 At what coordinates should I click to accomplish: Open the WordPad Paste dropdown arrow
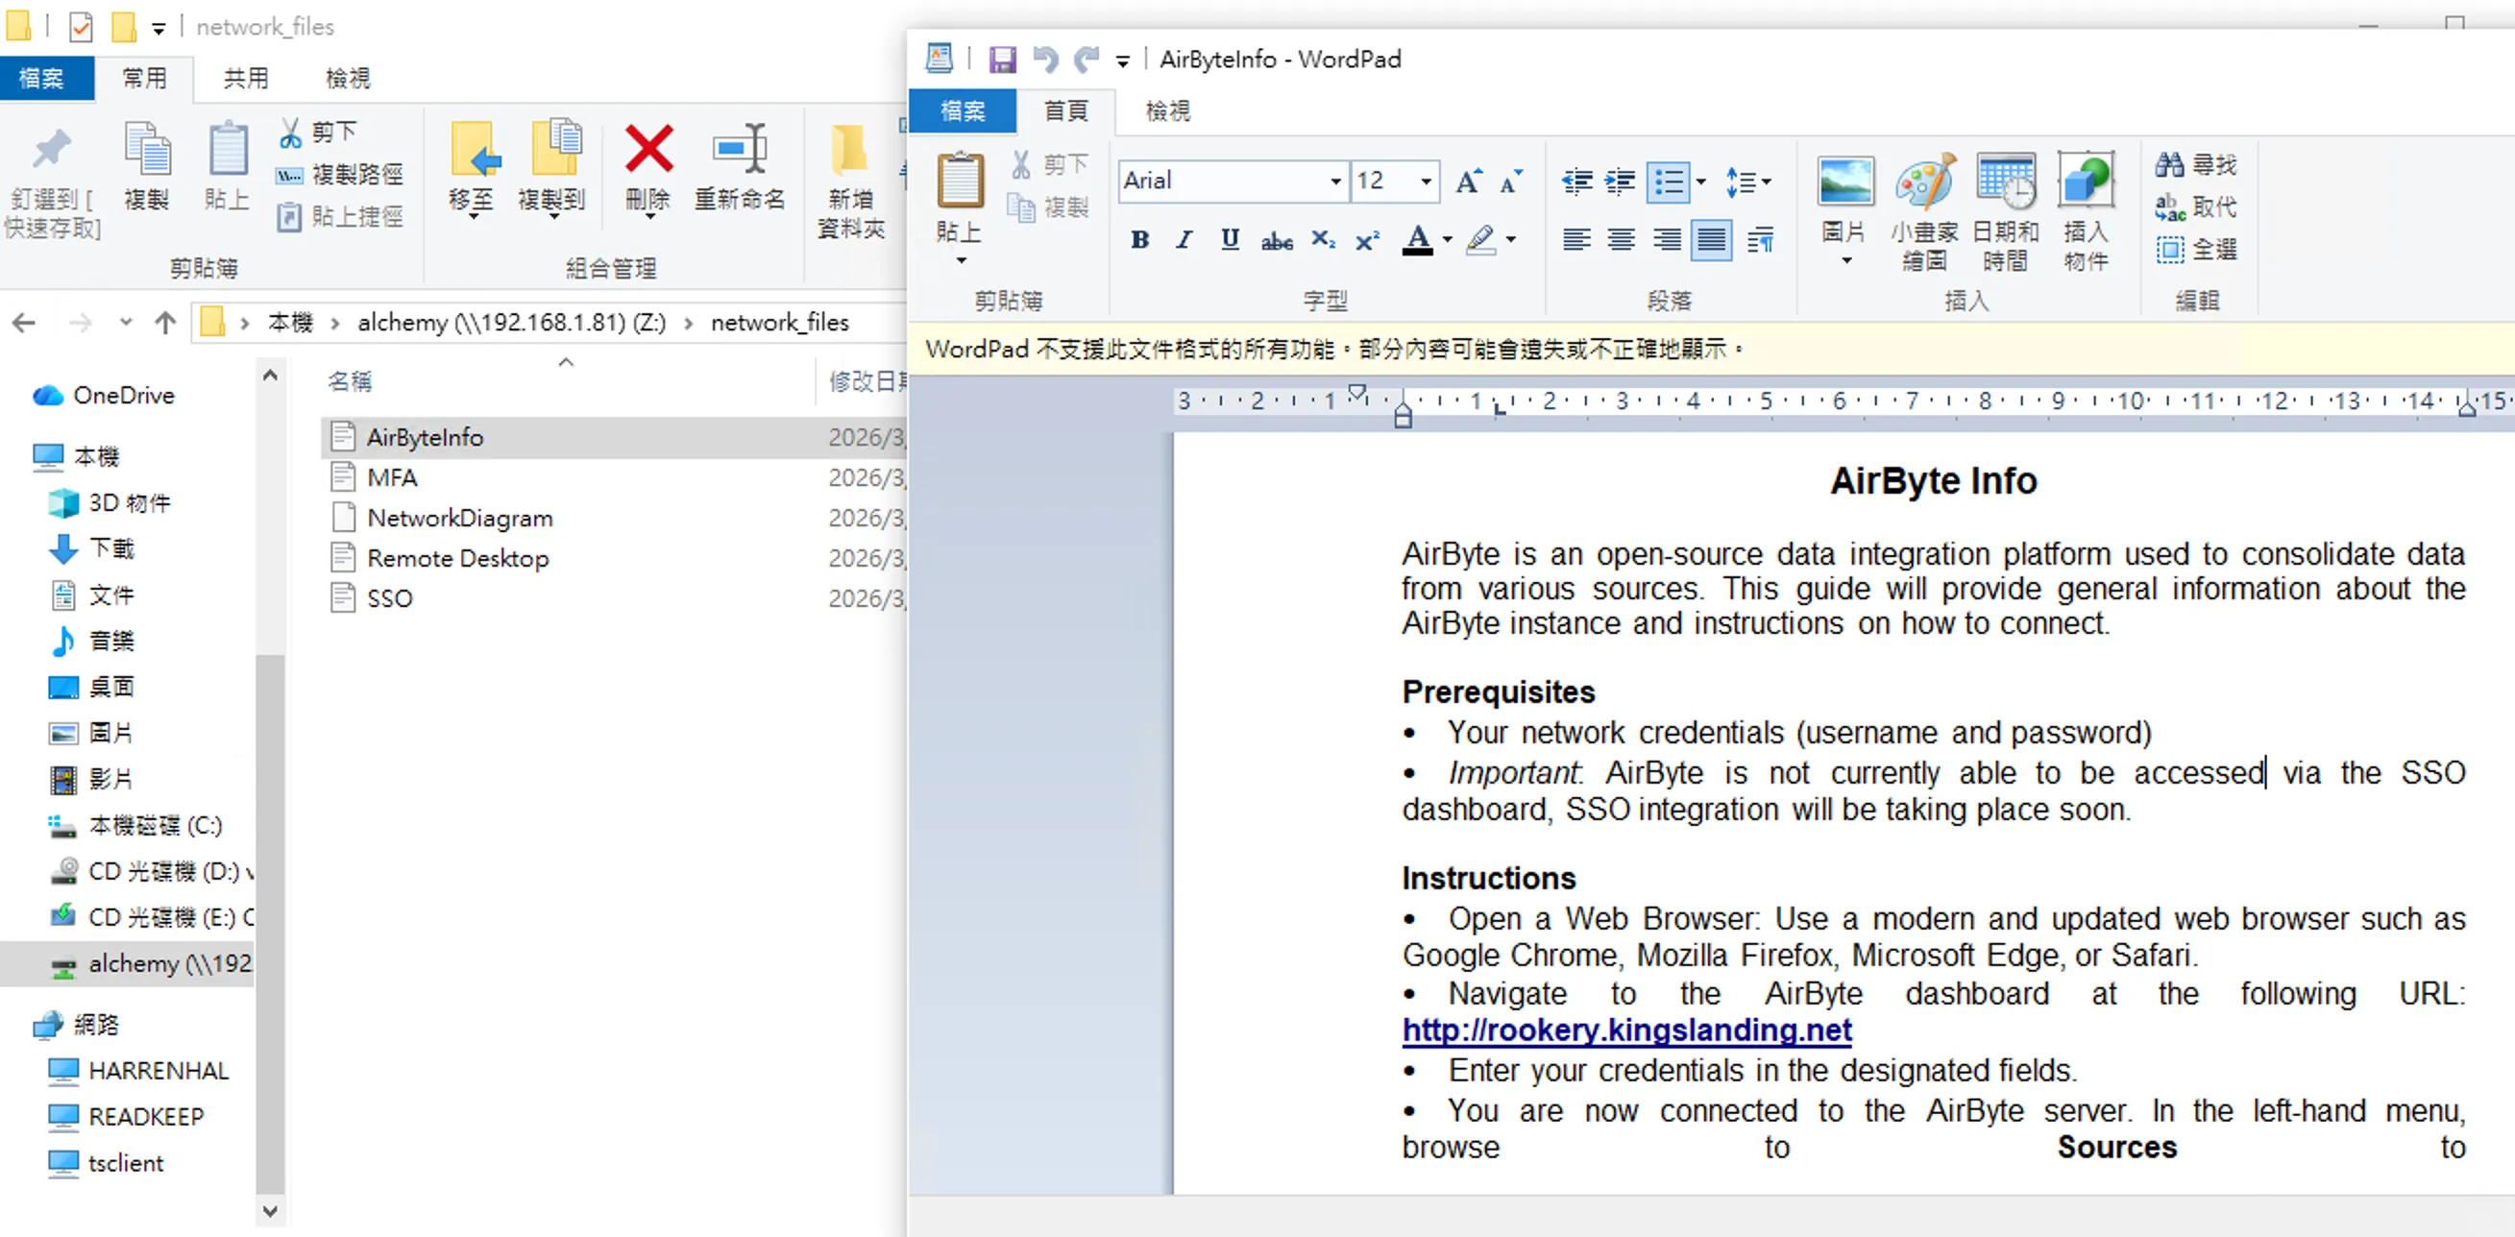[961, 260]
